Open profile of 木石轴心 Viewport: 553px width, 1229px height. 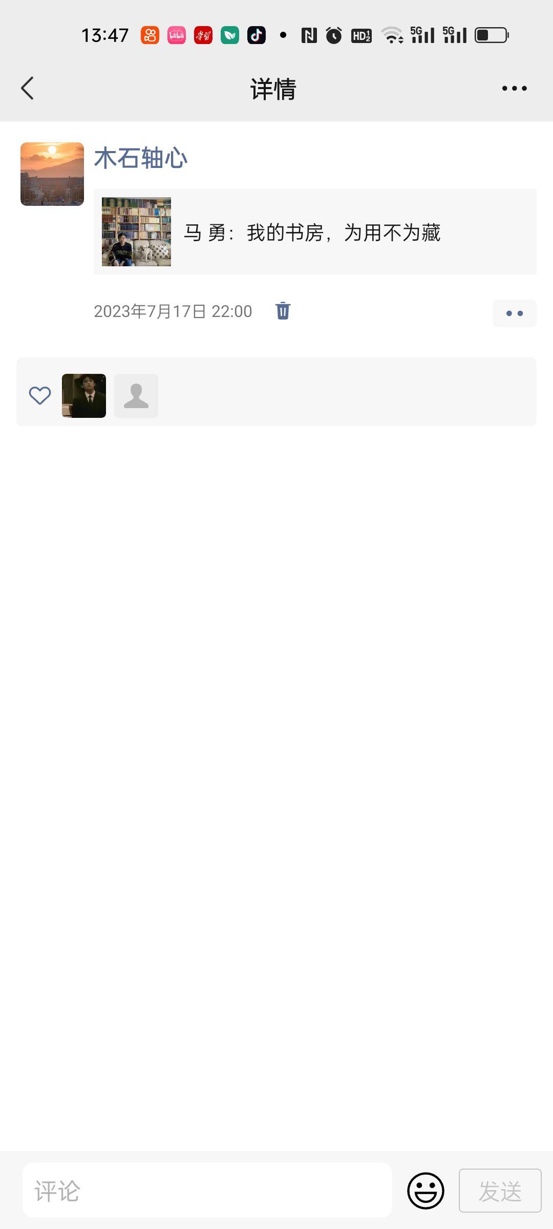[141, 158]
